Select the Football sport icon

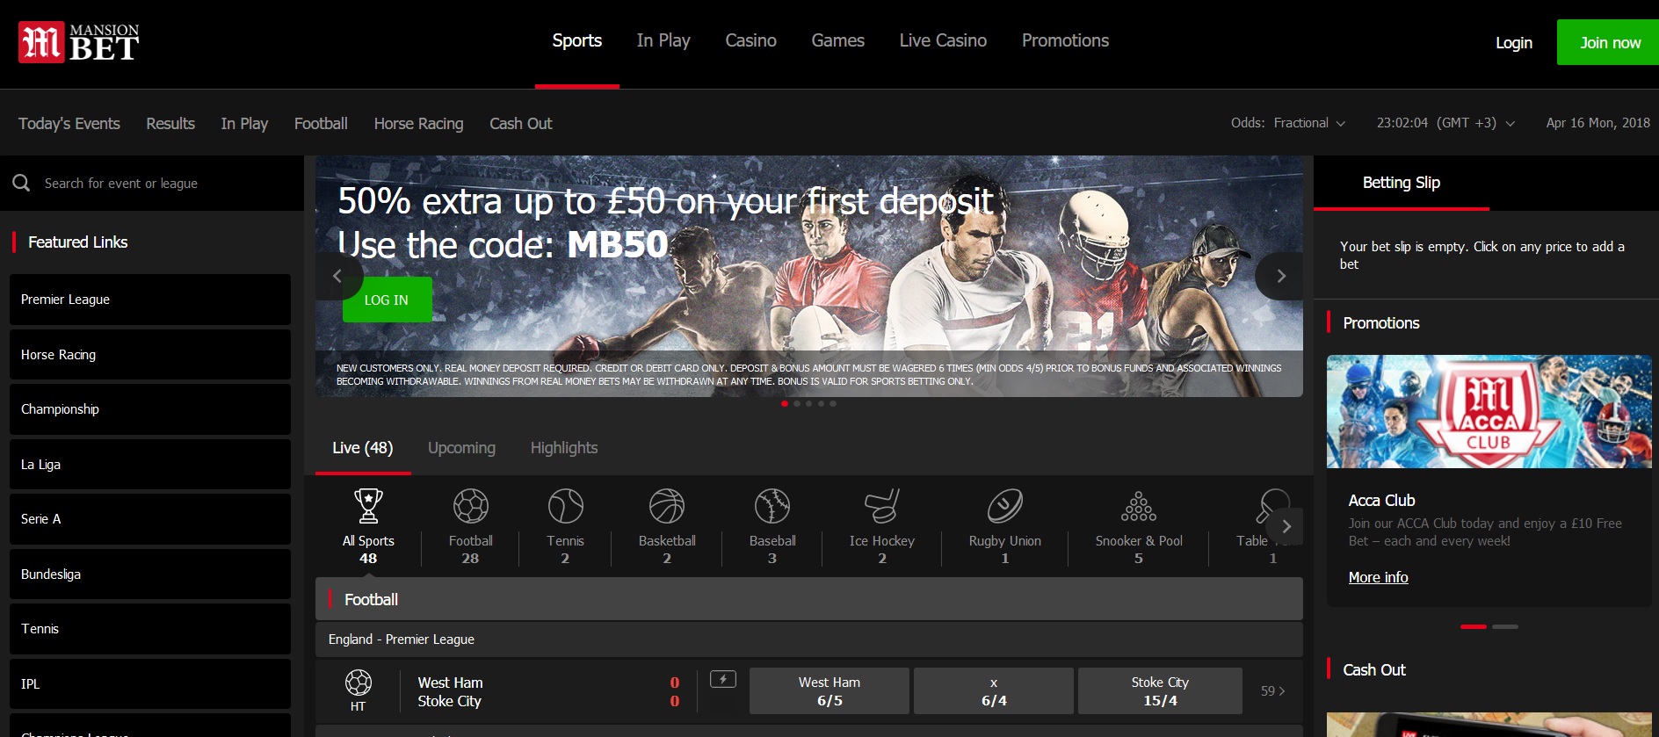click(470, 506)
